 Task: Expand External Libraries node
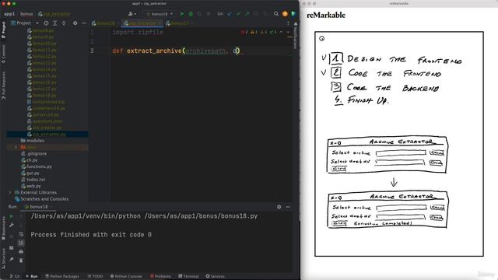[x=10, y=193]
